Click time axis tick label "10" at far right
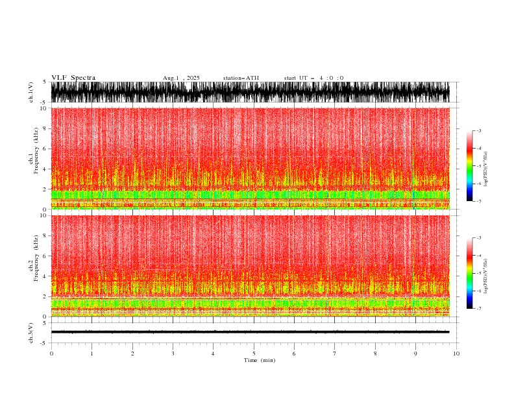 [456, 354]
